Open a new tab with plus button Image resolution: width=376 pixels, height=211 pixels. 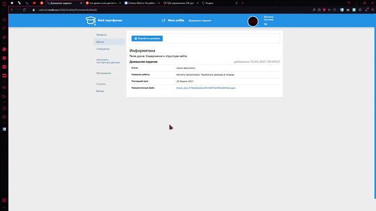pos(242,3)
